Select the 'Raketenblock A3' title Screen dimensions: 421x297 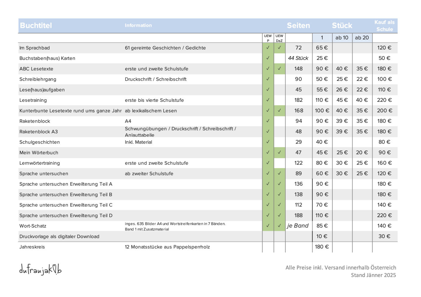pyautogui.click(x=39, y=132)
